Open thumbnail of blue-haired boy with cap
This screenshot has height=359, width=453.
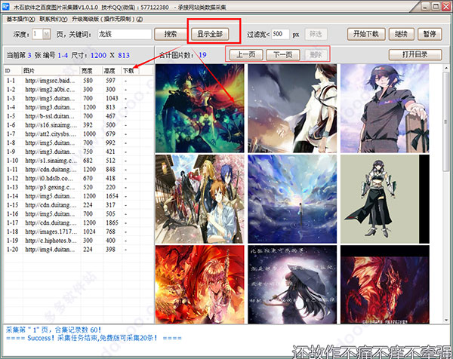(385, 109)
